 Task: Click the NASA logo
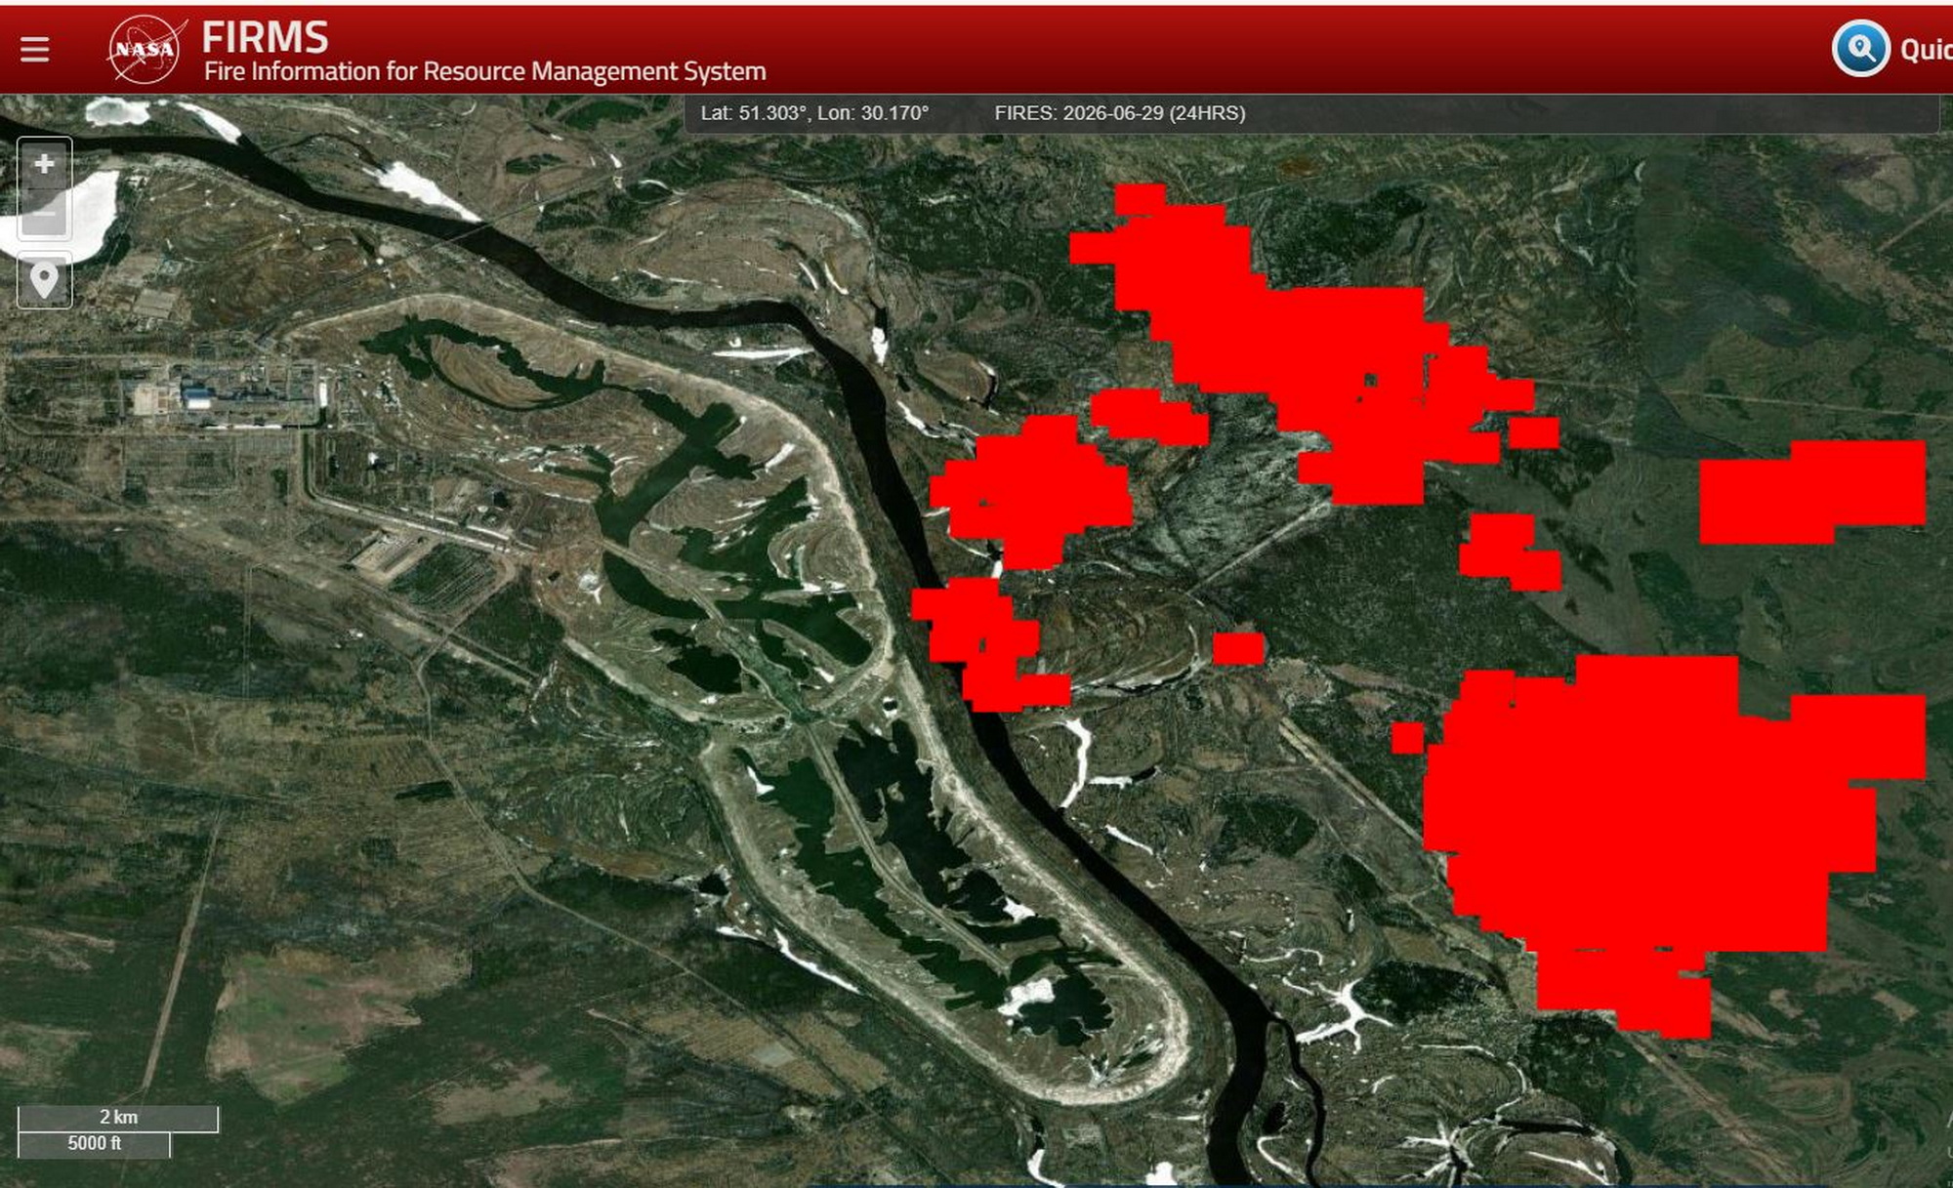click(146, 49)
